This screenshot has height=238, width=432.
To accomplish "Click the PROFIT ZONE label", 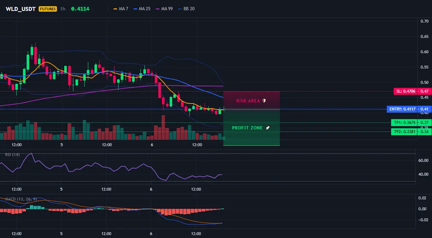I will [251, 128].
